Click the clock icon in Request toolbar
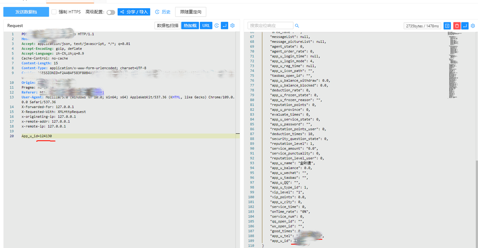 click(x=217, y=26)
